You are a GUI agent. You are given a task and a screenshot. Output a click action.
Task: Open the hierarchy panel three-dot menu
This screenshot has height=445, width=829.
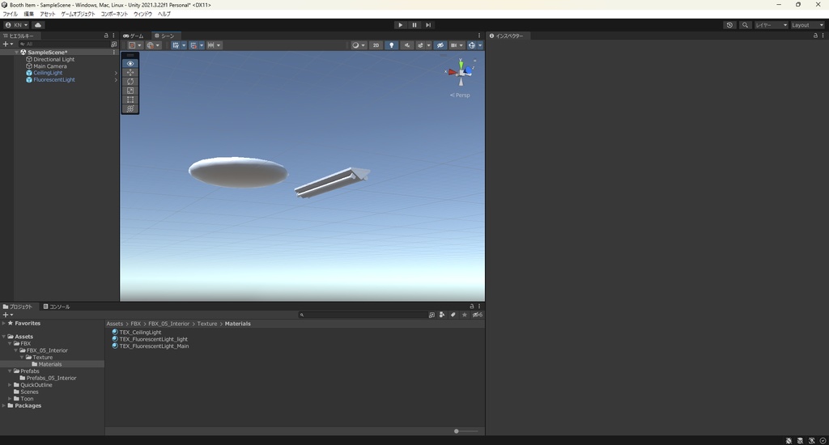point(113,36)
